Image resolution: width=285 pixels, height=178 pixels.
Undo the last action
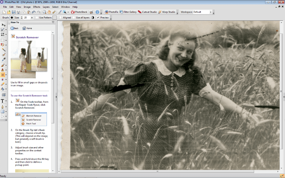pyautogui.click(x=34, y=12)
